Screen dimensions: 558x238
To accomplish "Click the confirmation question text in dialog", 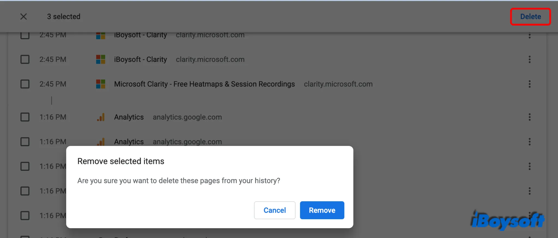I will (x=179, y=181).
